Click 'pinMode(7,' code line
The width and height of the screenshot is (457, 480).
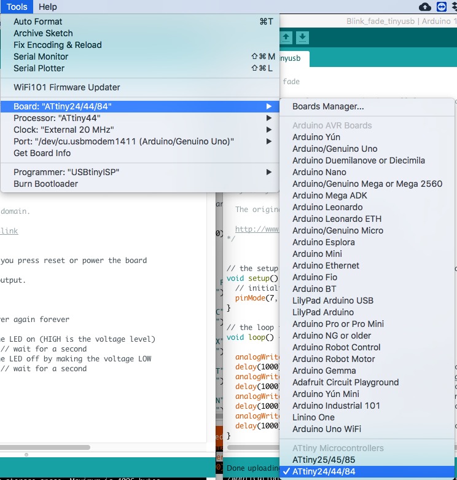point(256,298)
